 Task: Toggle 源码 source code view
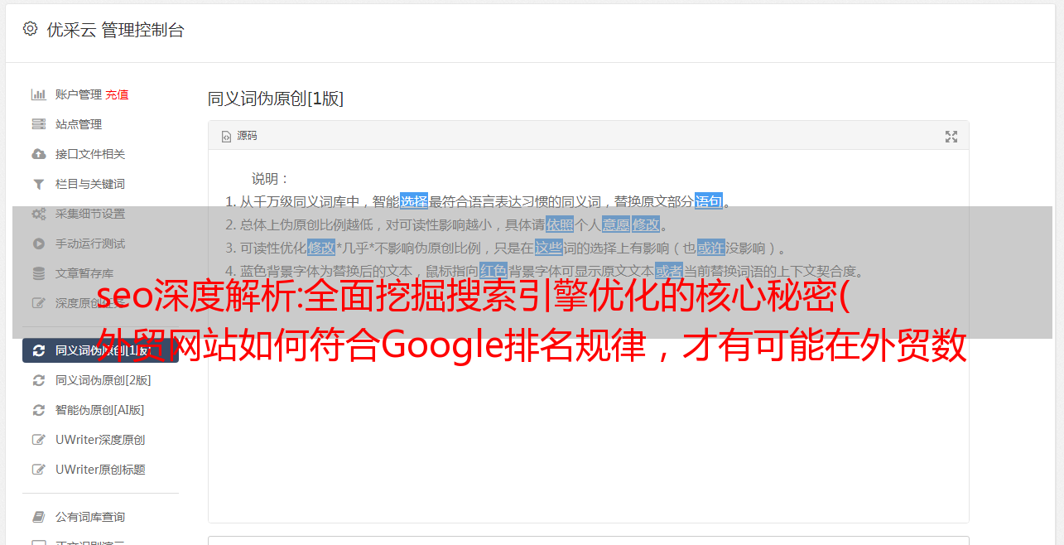239,136
